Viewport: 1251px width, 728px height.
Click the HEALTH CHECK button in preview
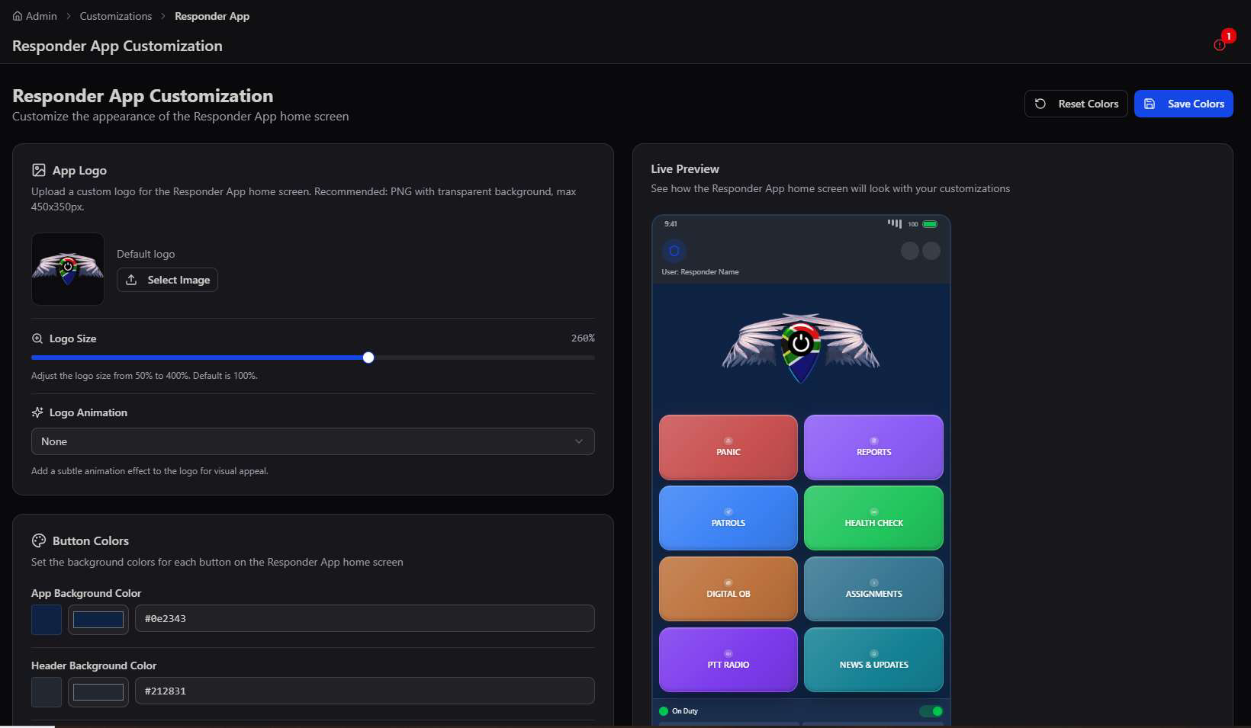873,518
